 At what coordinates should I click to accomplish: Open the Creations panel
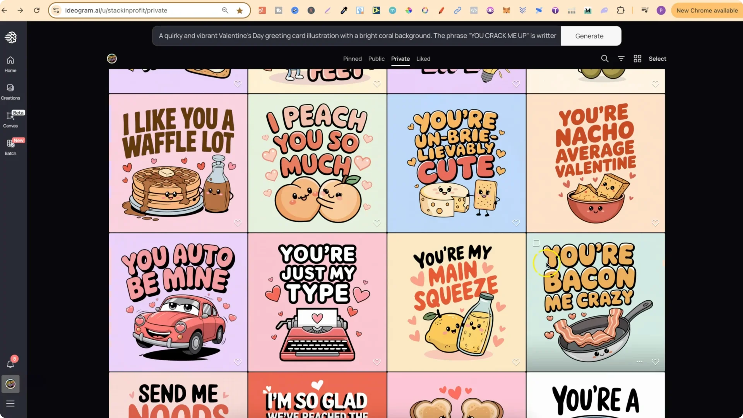point(10,91)
